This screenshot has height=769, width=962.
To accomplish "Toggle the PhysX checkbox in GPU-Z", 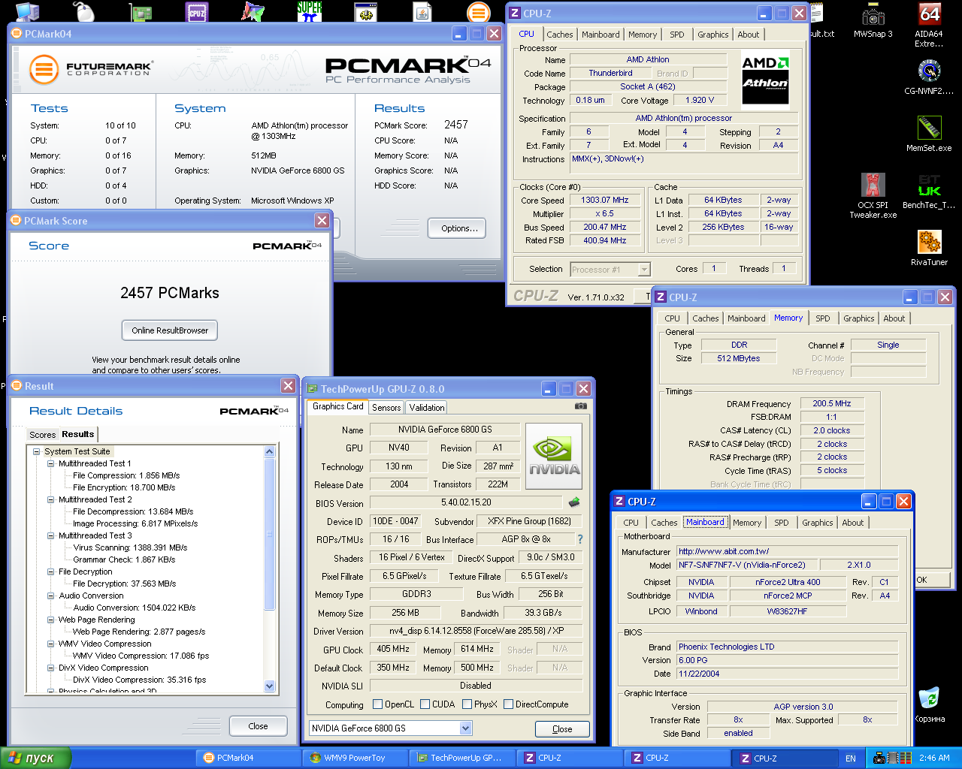I will click(467, 704).
